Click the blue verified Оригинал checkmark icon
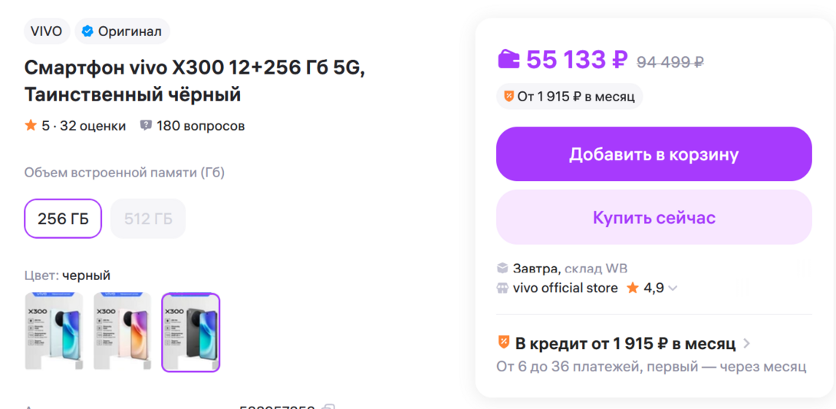The image size is (836, 409). (x=87, y=31)
